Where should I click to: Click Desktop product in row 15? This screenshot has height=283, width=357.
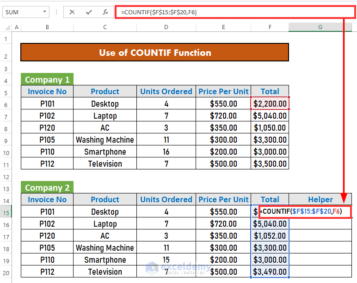point(105,211)
